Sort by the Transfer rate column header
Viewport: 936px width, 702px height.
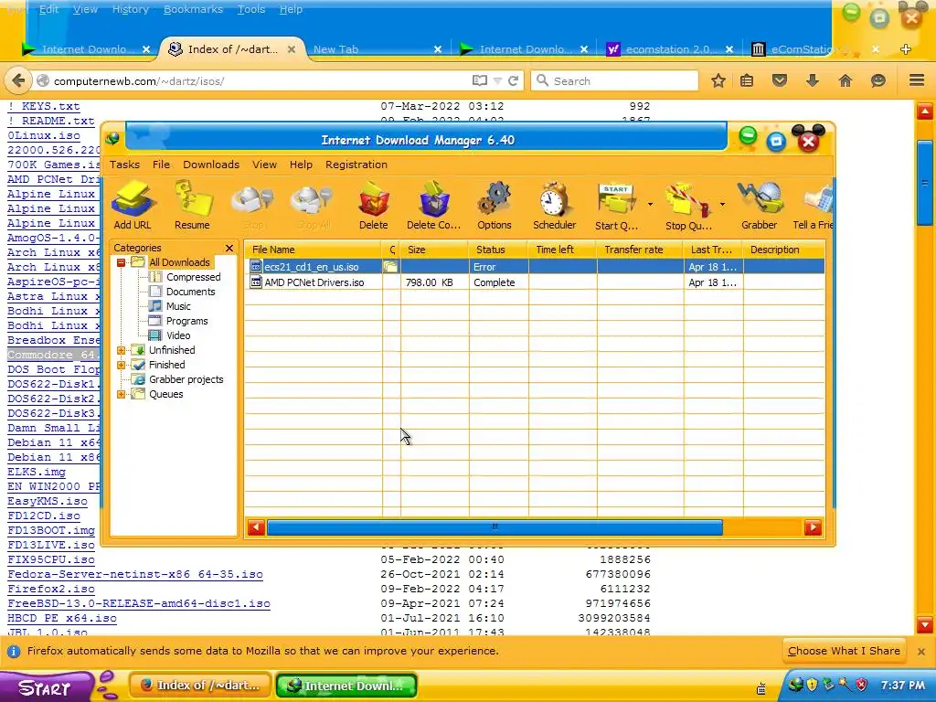[640, 250]
